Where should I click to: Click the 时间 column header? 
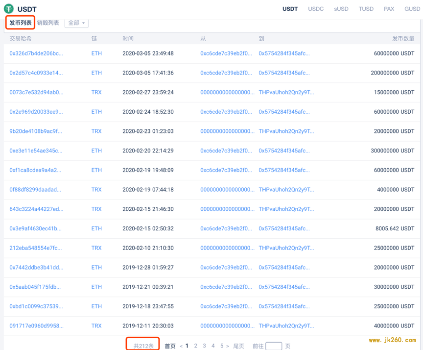128,39
